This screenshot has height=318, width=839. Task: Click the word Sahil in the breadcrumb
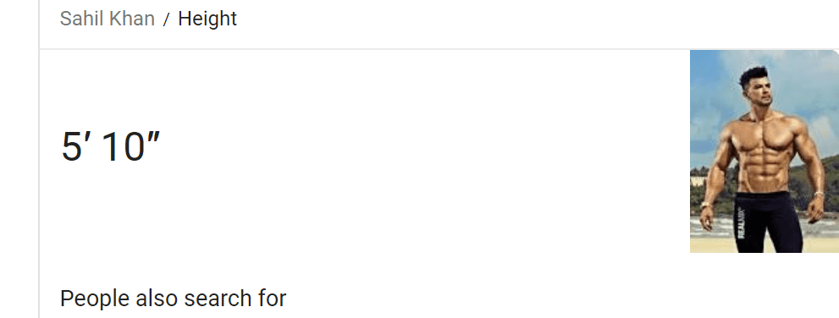point(82,19)
